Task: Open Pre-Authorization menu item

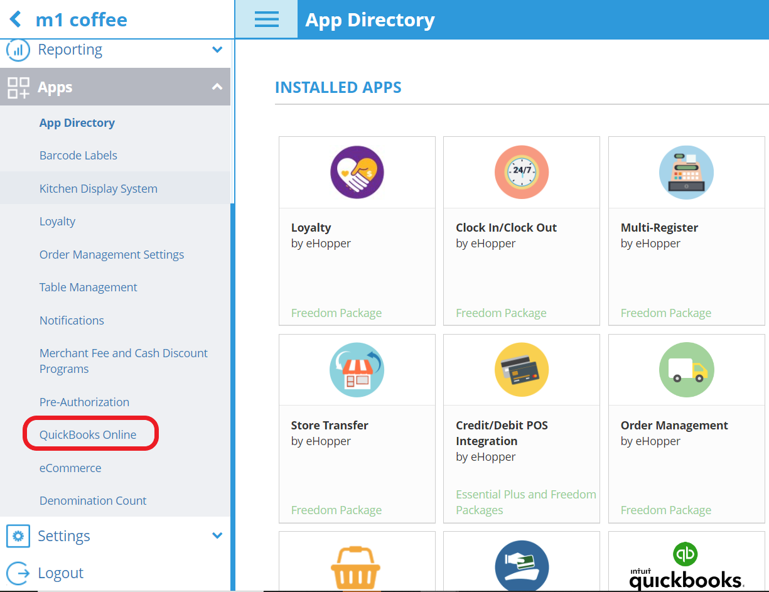Action: (x=84, y=402)
